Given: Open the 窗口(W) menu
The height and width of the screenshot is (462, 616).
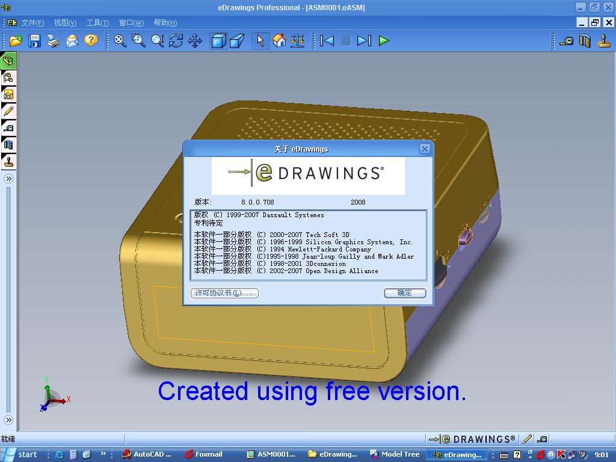Looking at the screenshot, I should point(131,23).
